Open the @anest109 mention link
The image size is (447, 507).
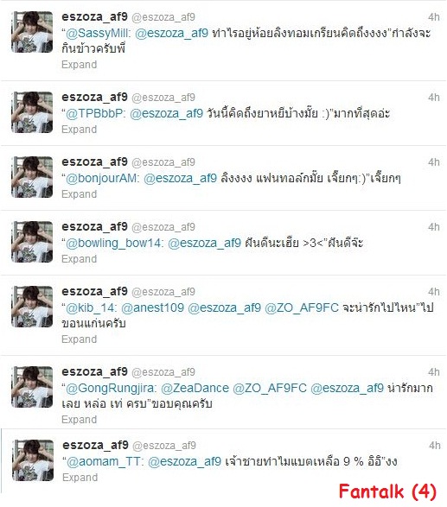[152, 307]
